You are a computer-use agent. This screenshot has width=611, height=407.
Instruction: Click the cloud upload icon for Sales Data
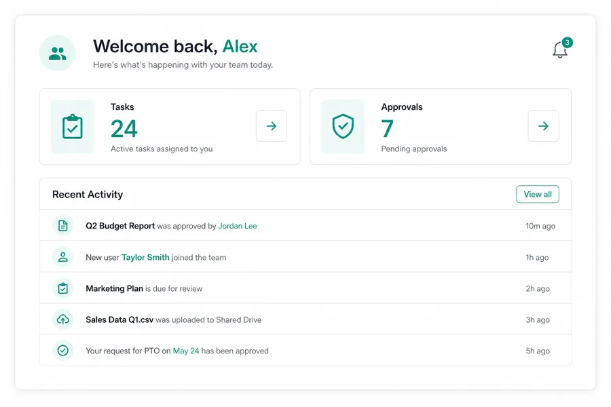(x=62, y=319)
